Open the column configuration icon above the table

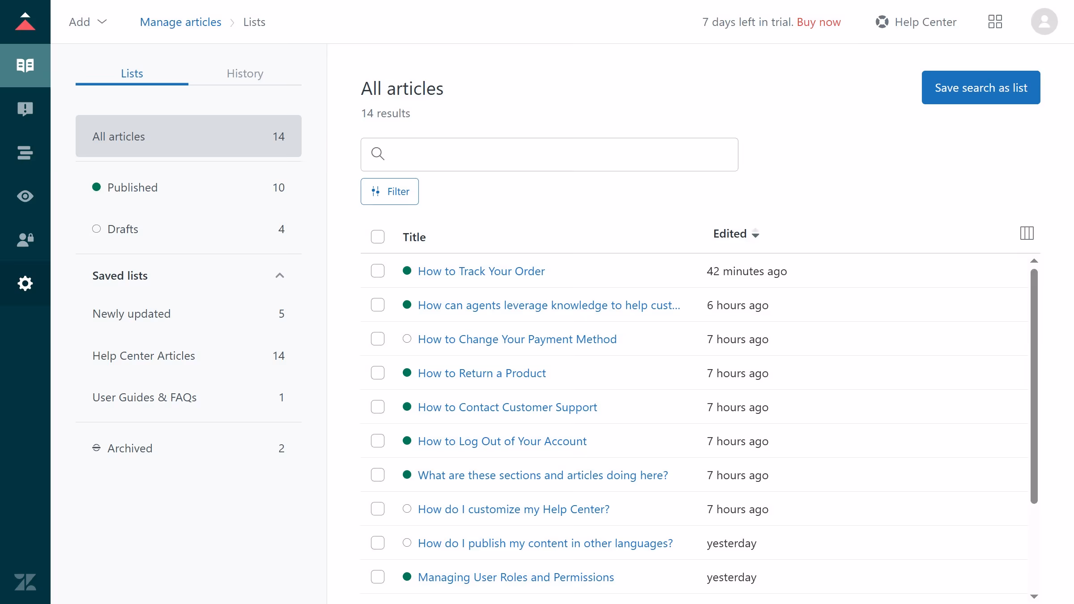click(1027, 233)
